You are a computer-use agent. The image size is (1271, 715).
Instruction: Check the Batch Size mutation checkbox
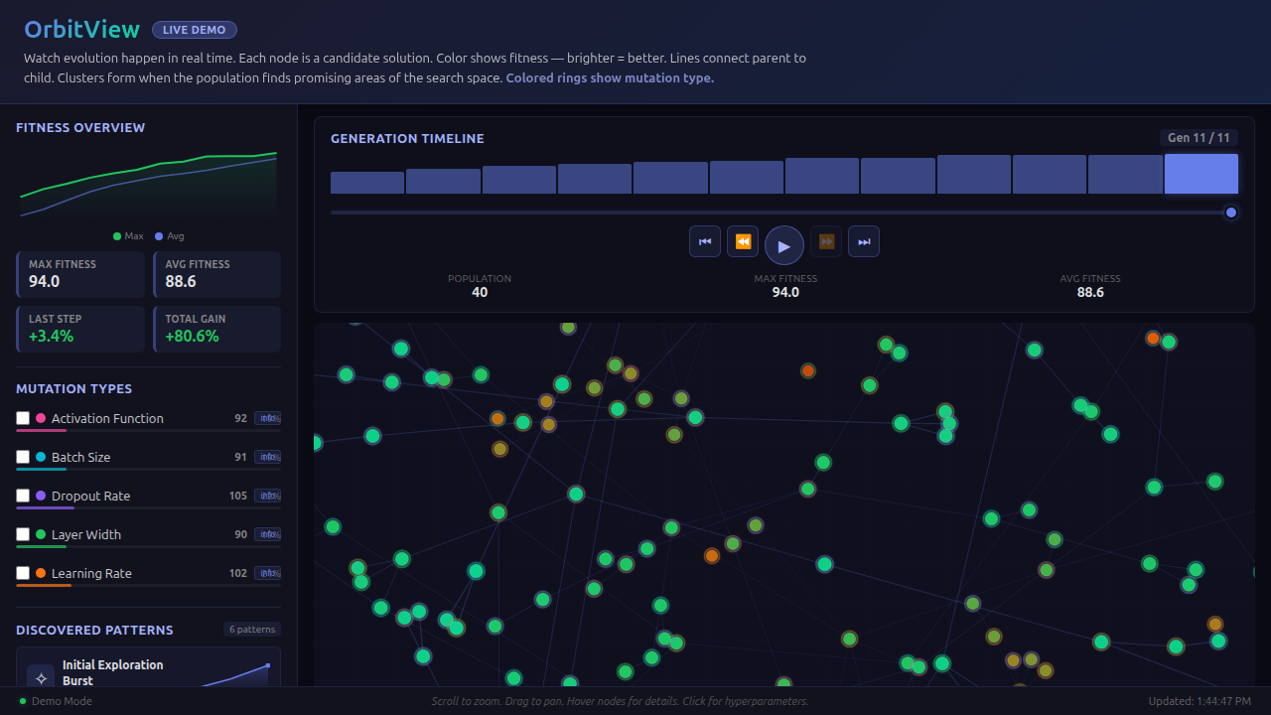click(x=21, y=457)
